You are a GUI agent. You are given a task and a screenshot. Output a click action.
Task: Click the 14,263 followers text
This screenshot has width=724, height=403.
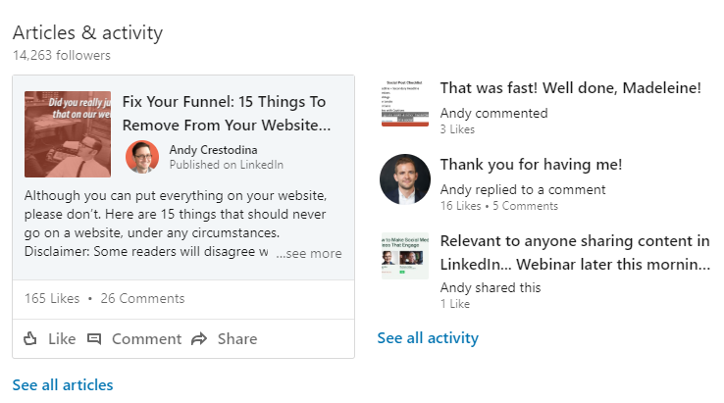pos(62,56)
